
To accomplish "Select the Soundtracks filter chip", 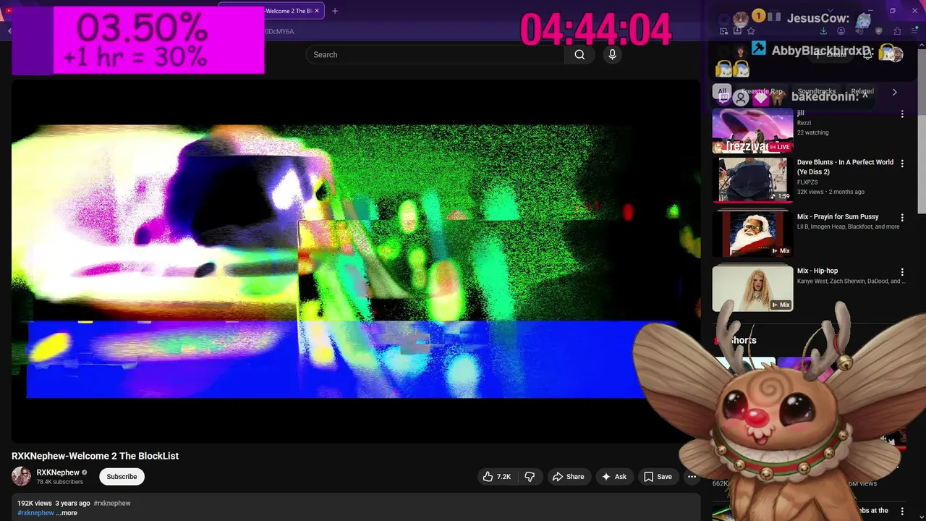I will (x=816, y=92).
